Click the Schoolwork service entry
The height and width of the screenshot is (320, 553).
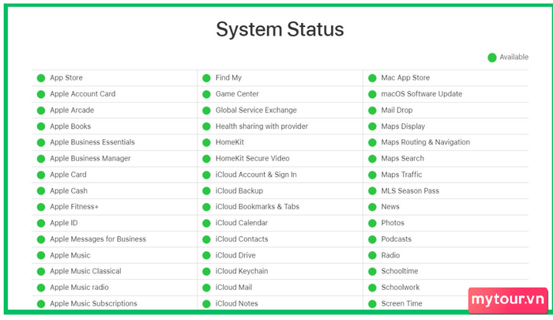click(x=400, y=288)
